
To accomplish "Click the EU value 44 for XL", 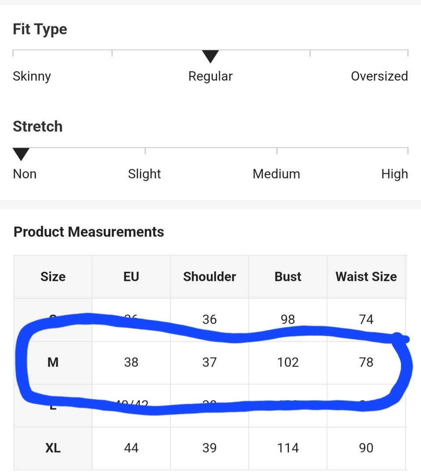I will [131, 448].
